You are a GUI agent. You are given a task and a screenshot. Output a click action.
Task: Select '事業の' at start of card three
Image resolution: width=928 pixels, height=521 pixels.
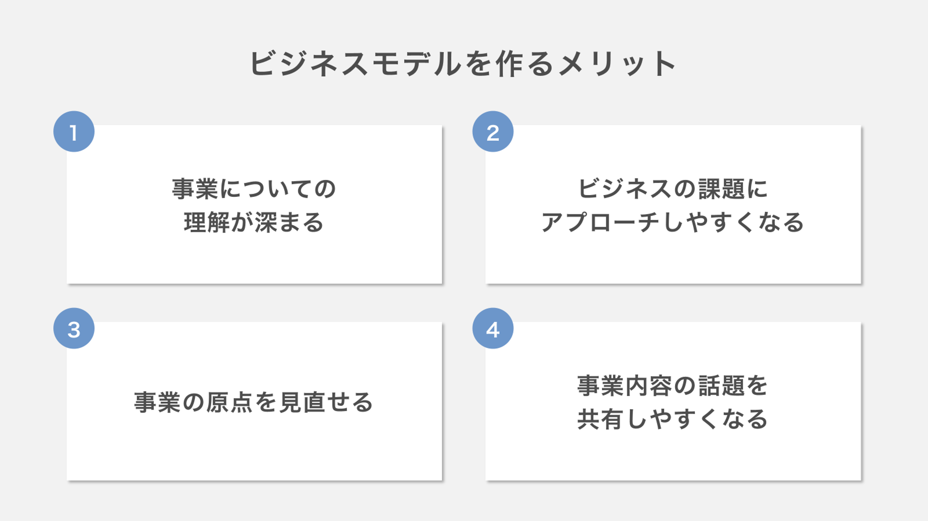(169, 402)
